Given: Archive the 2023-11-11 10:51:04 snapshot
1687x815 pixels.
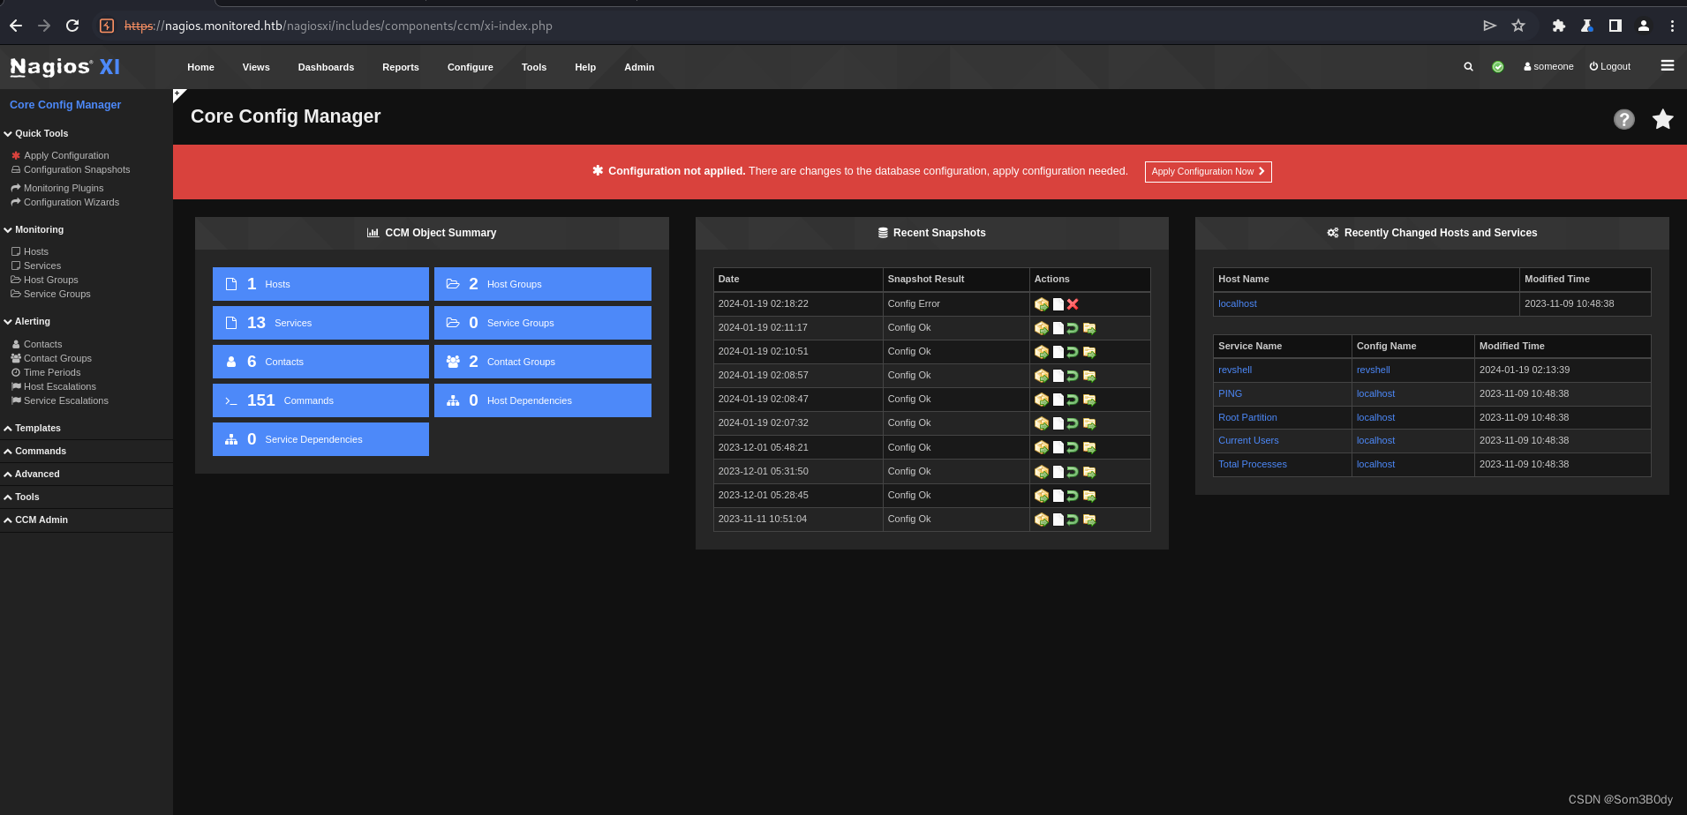Looking at the screenshot, I should click(1089, 520).
